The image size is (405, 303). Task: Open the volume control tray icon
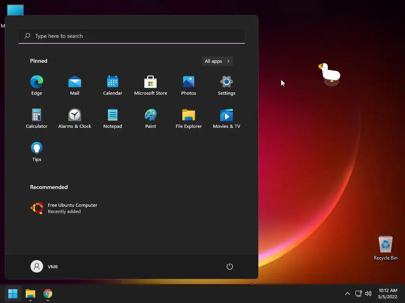368,294
